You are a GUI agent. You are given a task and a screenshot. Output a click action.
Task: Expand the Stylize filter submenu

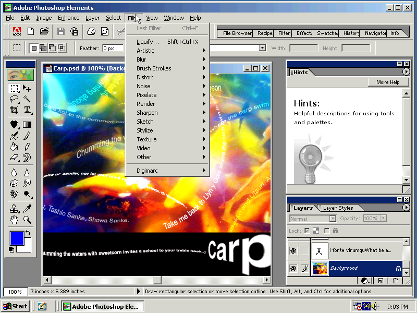[x=167, y=130]
